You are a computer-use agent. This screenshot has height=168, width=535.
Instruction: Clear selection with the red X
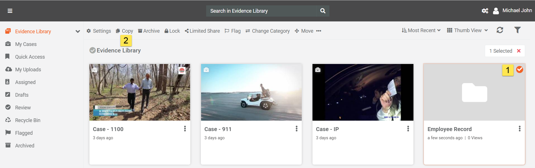(519, 51)
